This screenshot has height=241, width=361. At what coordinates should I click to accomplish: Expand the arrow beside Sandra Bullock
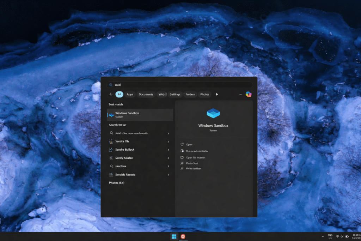[168, 150]
